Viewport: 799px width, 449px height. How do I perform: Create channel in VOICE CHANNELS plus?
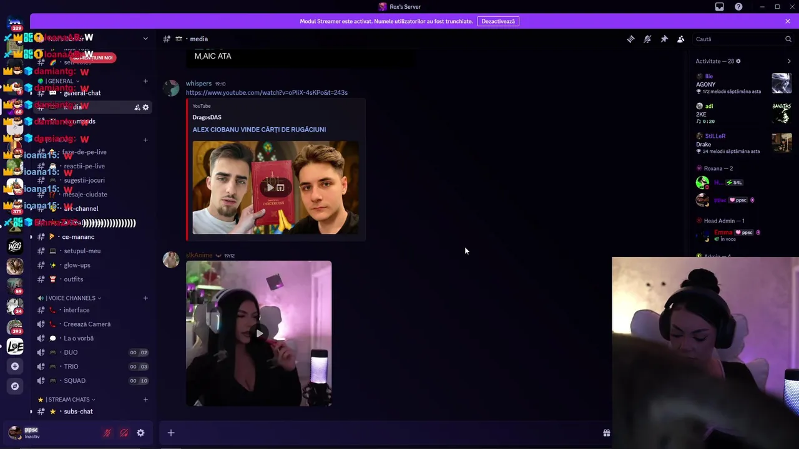click(x=145, y=298)
